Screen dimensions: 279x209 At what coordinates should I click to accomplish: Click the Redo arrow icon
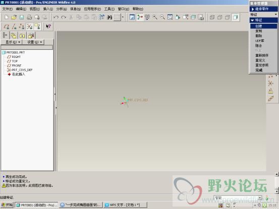[64, 17]
